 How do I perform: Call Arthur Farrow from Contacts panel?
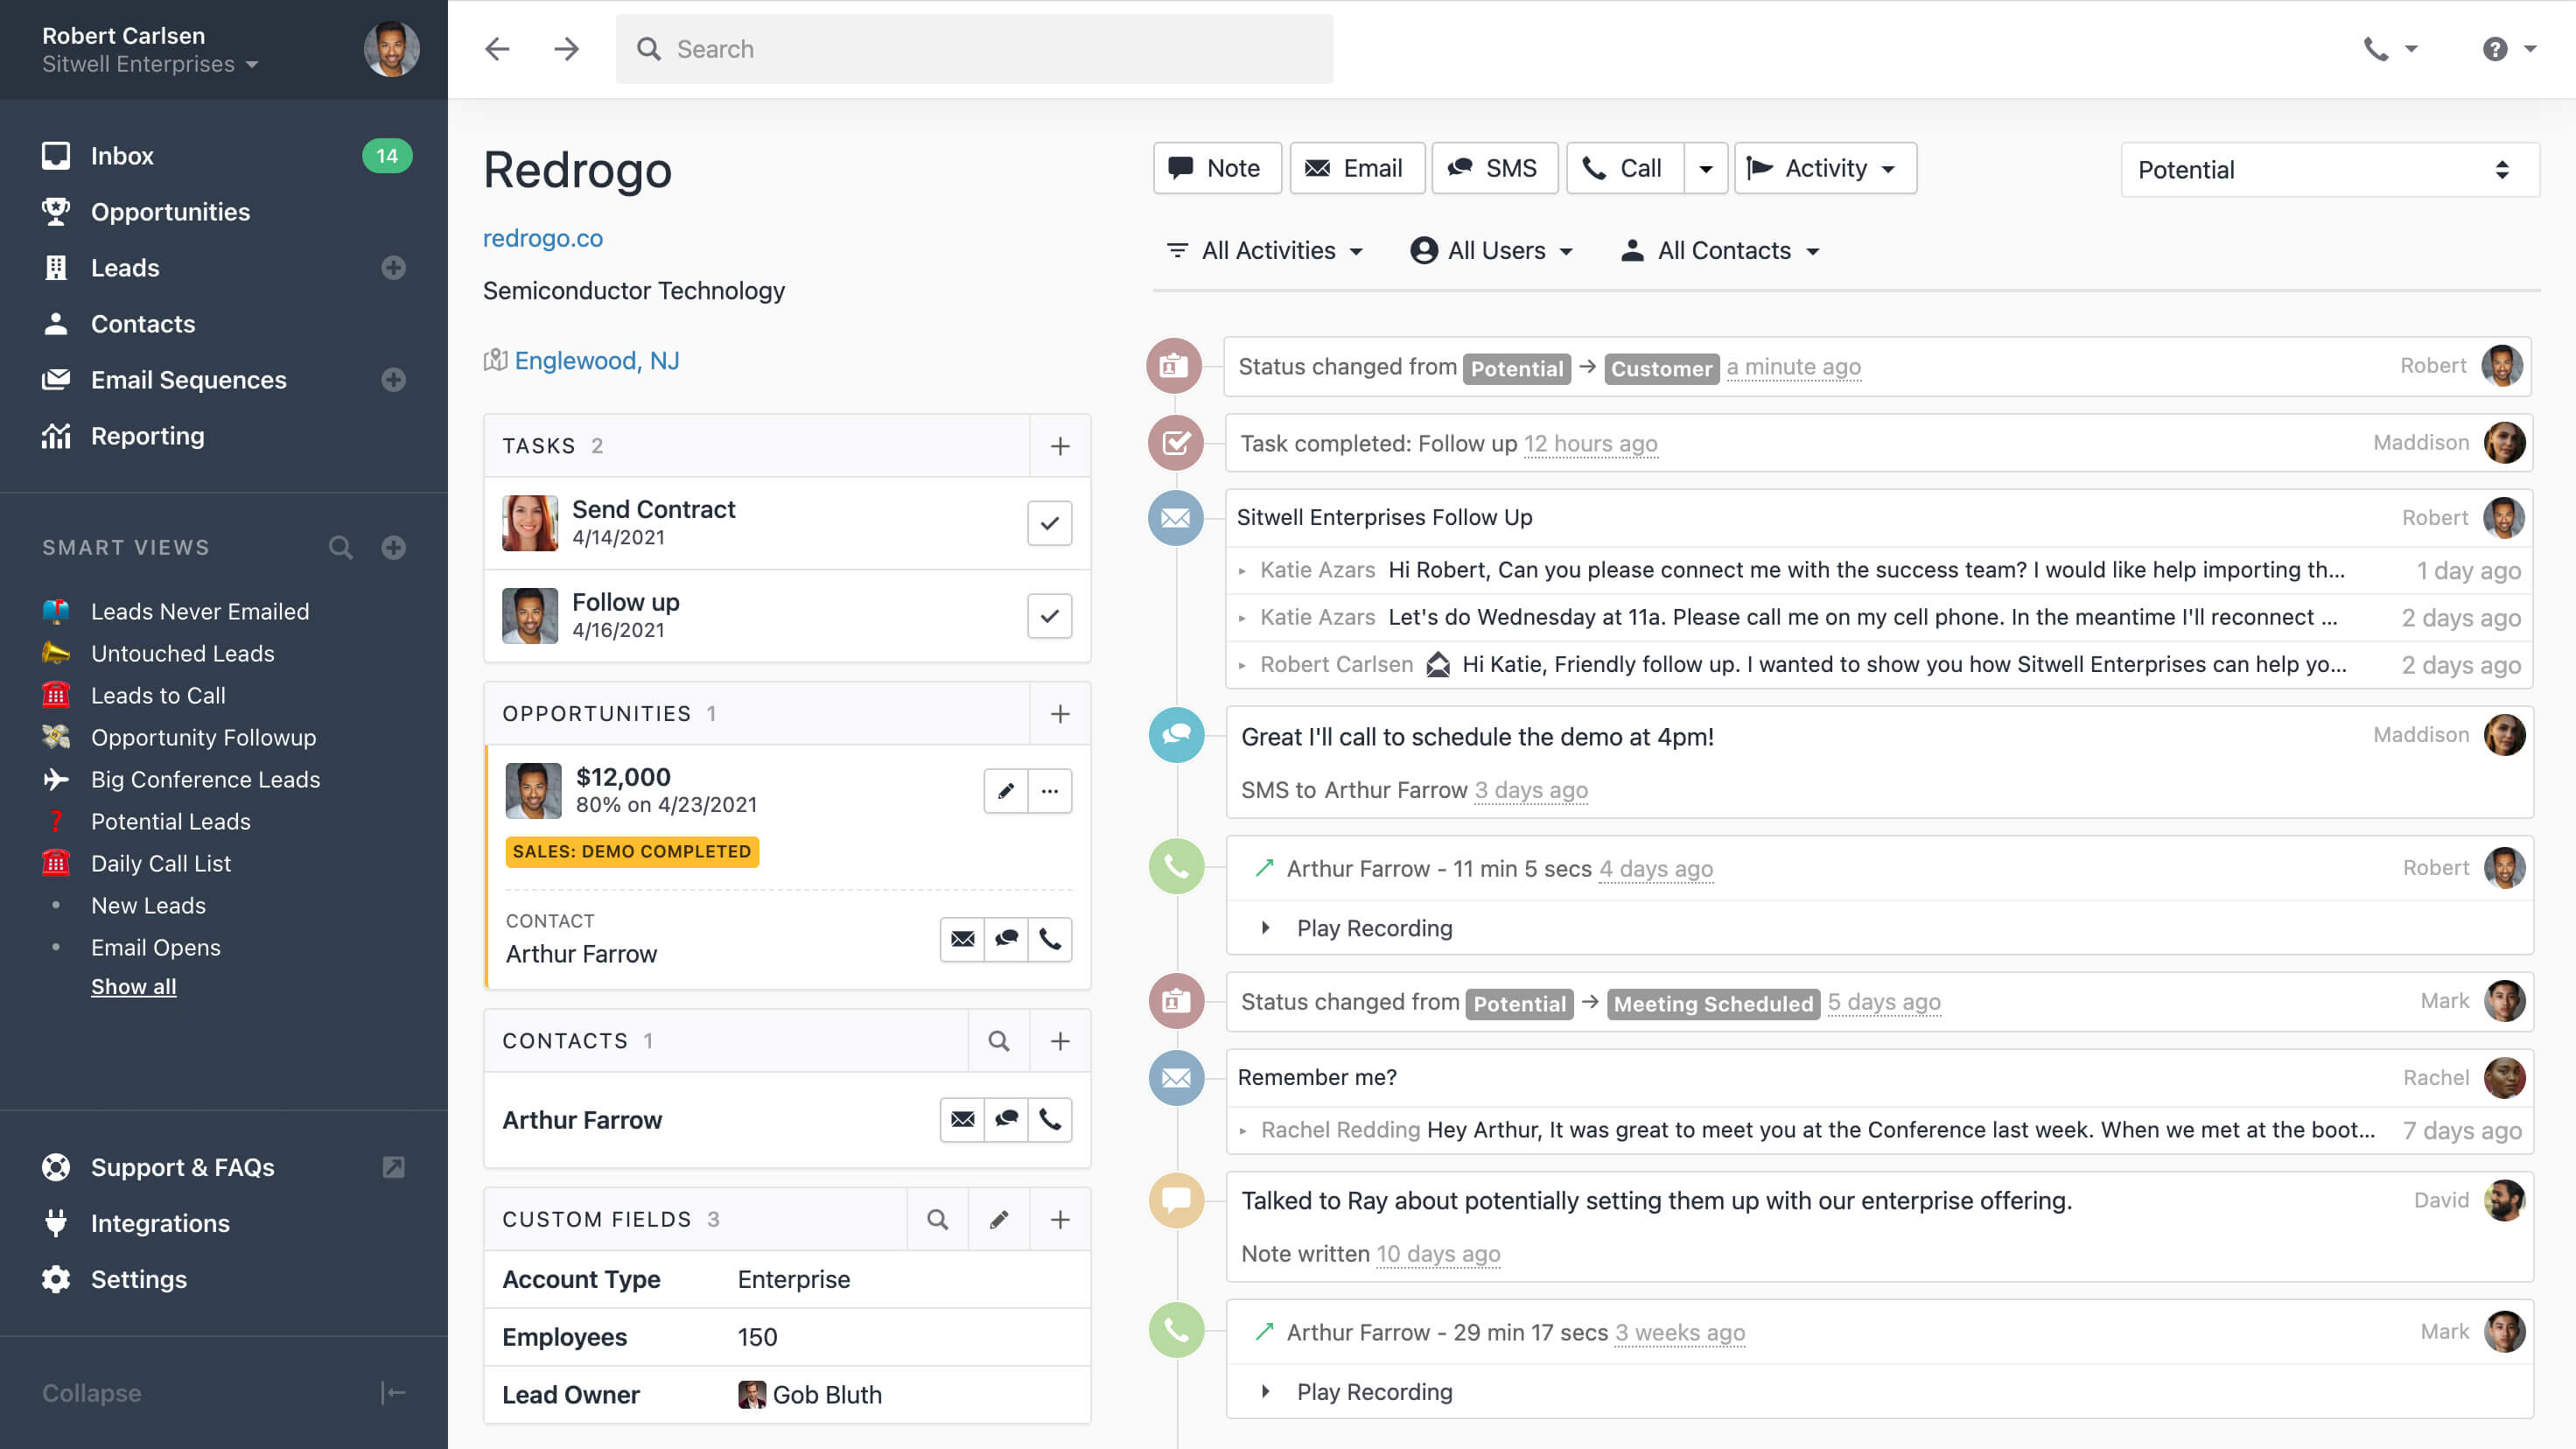(1049, 1119)
